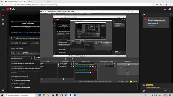This screenshot has width=173, height=97.
Task: Open the scene transition type dropdown
Action: tap(106, 64)
